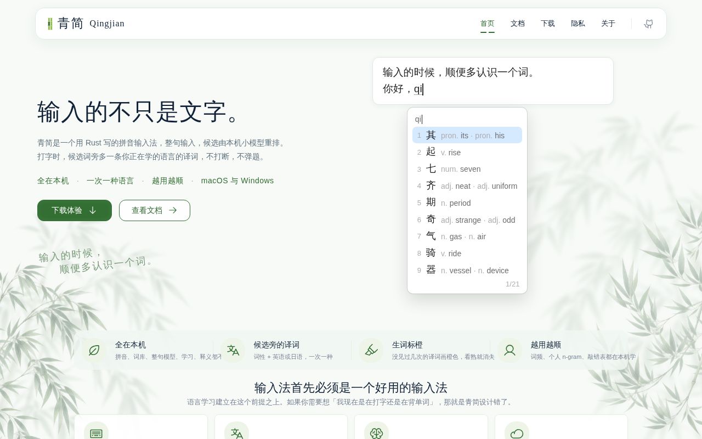The width and height of the screenshot is (702, 439).
Task: Click the 一次一种语言 highlight text
Action: (x=110, y=181)
